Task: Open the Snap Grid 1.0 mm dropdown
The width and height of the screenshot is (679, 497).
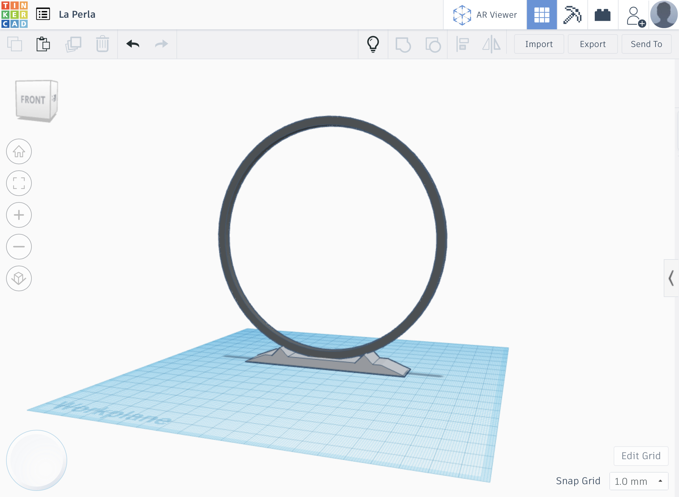Action: coord(639,481)
